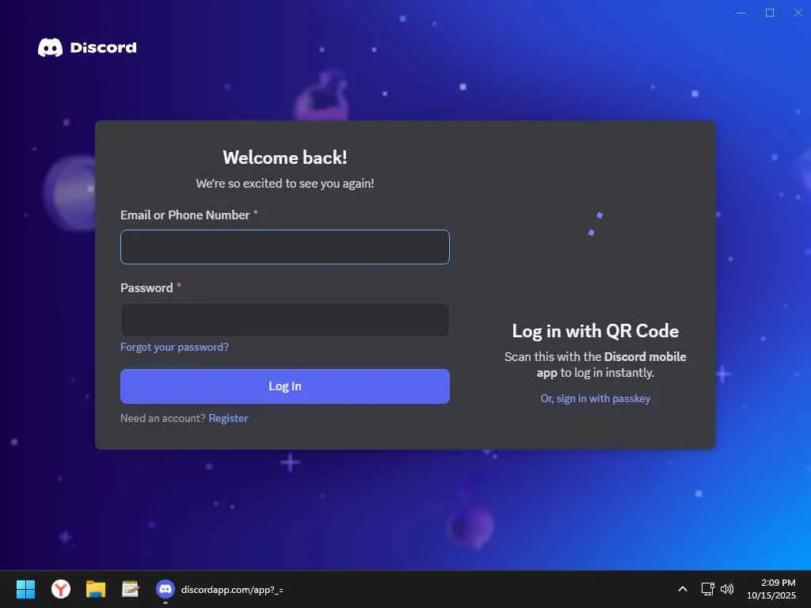Viewport: 811px width, 608px height.
Task: Maximize the Discord window
Action: pos(770,13)
